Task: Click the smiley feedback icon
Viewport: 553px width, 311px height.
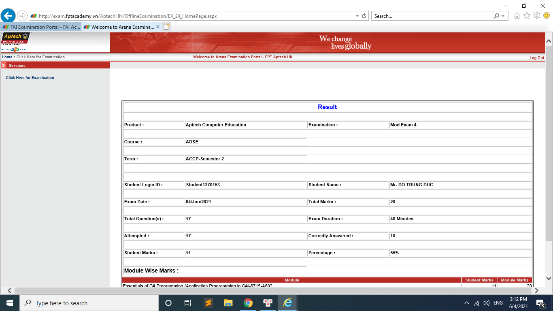Action: click(x=547, y=16)
